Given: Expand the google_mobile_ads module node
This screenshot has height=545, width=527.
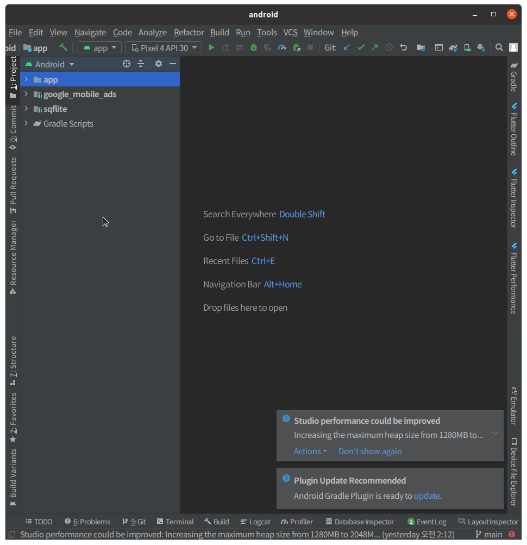Looking at the screenshot, I should 26,94.
